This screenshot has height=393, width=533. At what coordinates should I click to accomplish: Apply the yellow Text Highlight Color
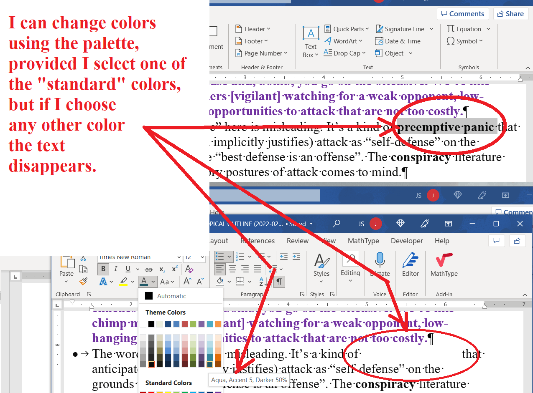(x=123, y=282)
